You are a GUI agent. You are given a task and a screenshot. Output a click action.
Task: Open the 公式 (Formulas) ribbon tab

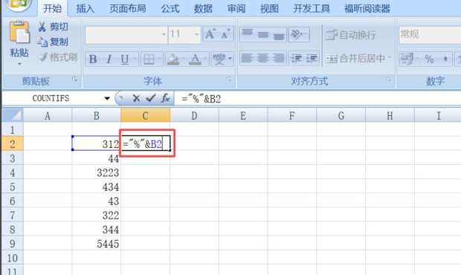[x=170, y=8]
